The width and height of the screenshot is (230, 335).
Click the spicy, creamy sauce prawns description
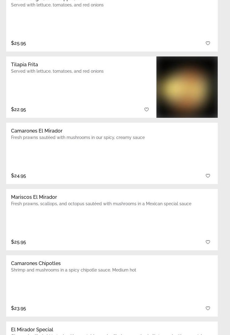(78, 137)
